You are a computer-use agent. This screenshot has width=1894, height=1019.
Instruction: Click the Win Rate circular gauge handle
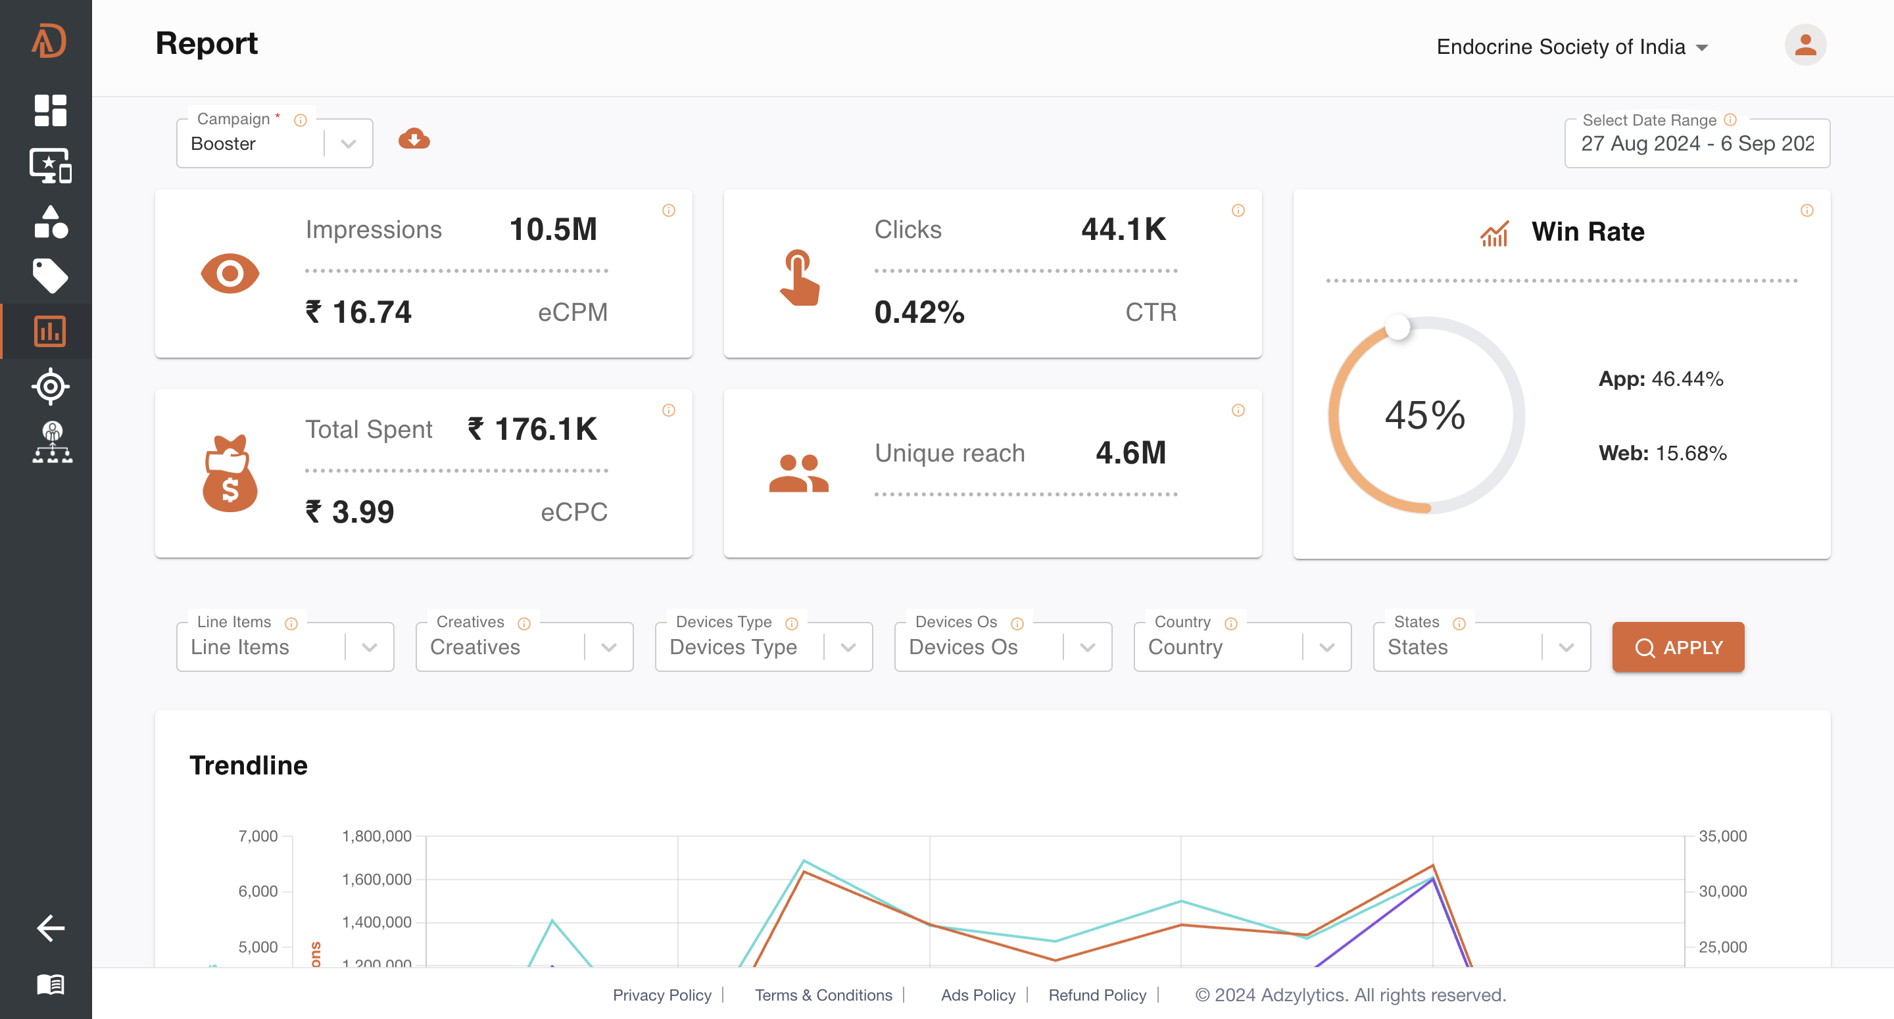[x=1397, y=327]
